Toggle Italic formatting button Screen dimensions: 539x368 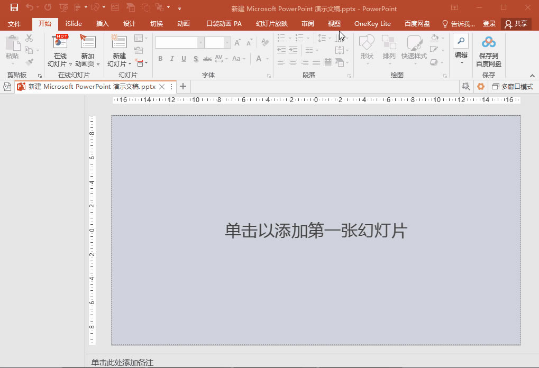[x=172, y=59]
